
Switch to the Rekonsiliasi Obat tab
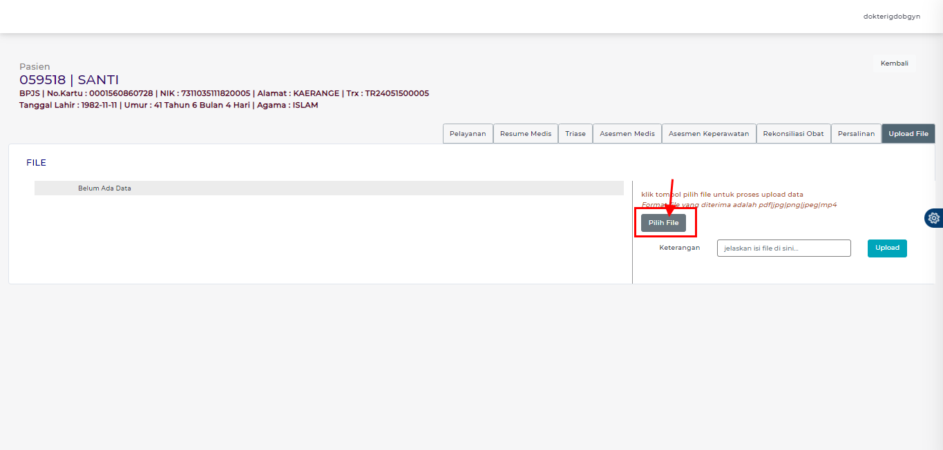pos(793,134)
